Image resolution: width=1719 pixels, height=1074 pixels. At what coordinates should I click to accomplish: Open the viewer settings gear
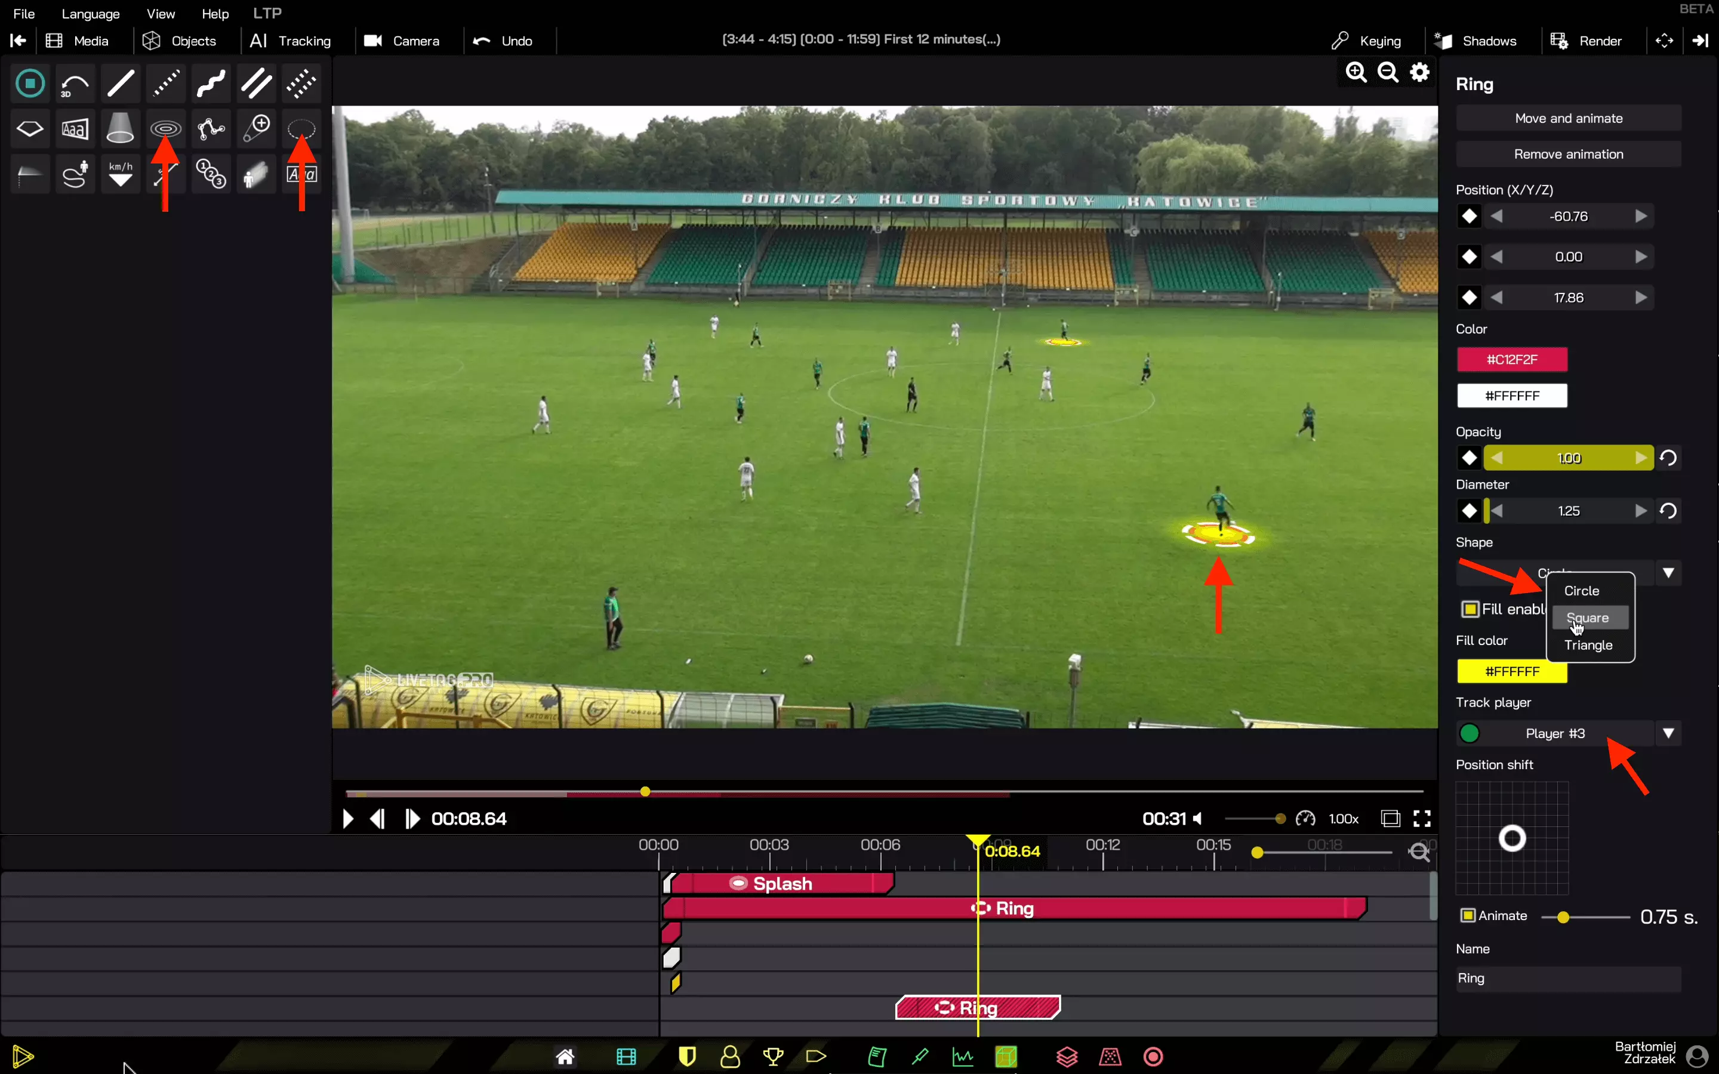click(1419, 72)
